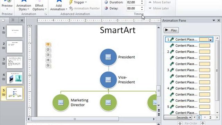
Task: Click slide editor vertical scrollbar up arrow
Action: click(x=159, y=27)
